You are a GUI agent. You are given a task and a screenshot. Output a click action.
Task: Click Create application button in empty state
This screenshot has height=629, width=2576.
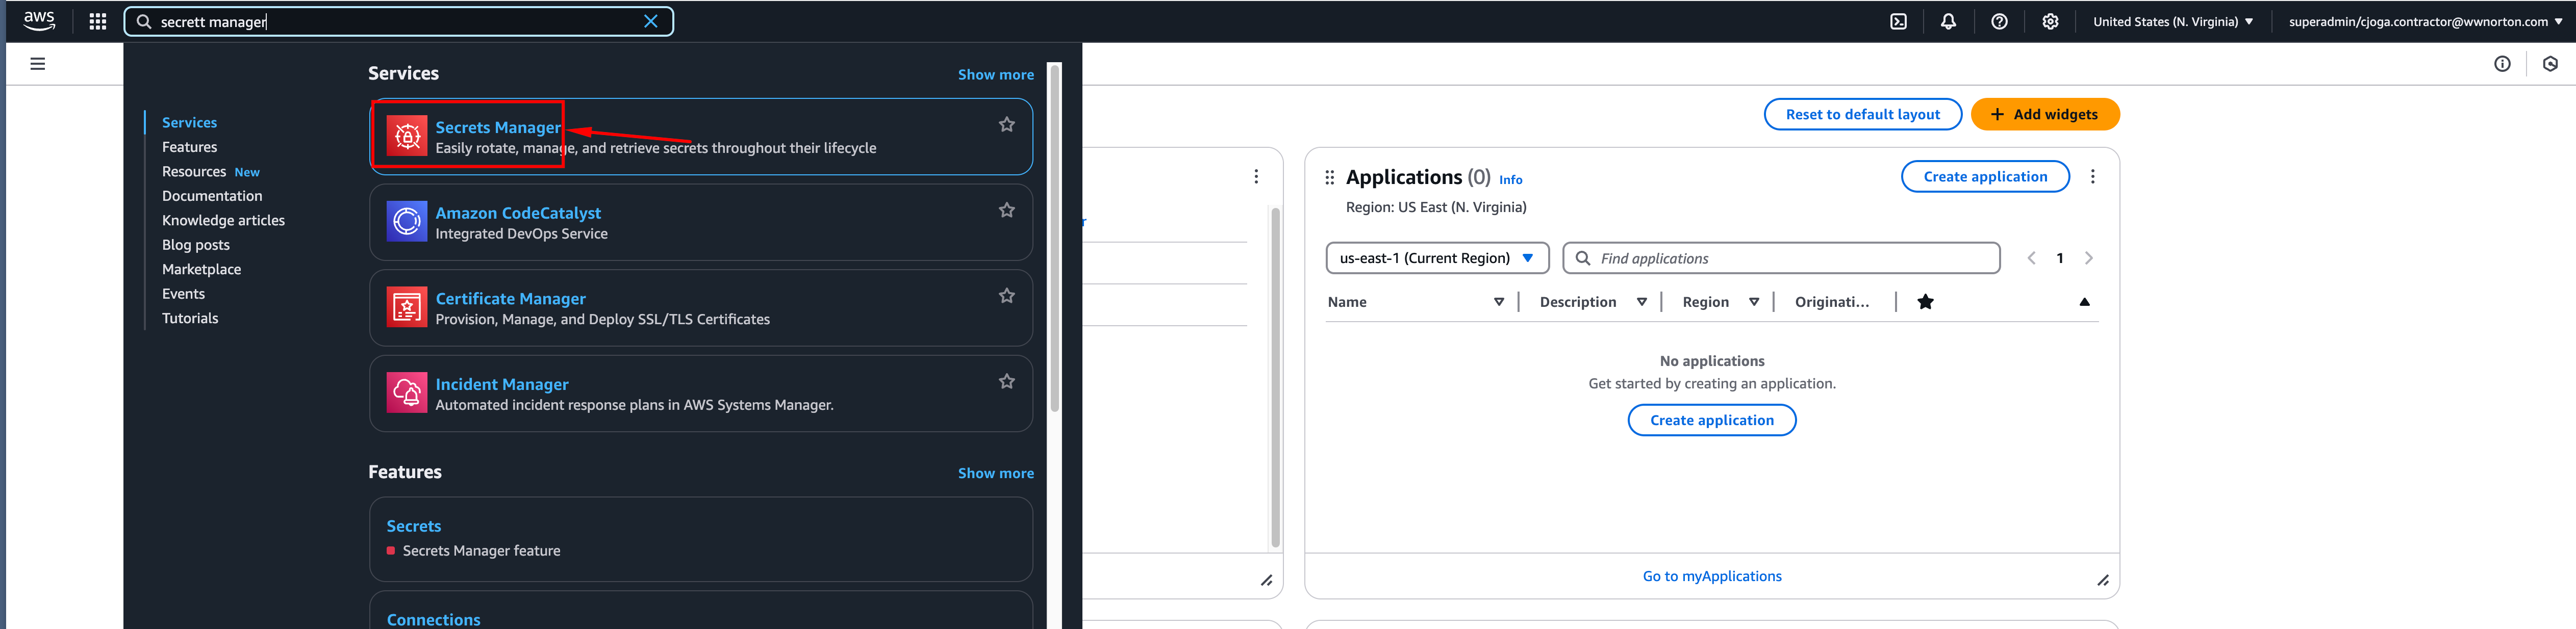(x=1711, y=420)
